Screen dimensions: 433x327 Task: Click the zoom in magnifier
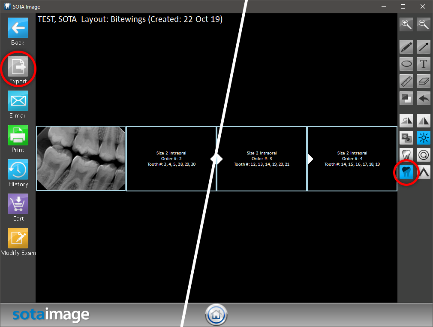point(406,24)
